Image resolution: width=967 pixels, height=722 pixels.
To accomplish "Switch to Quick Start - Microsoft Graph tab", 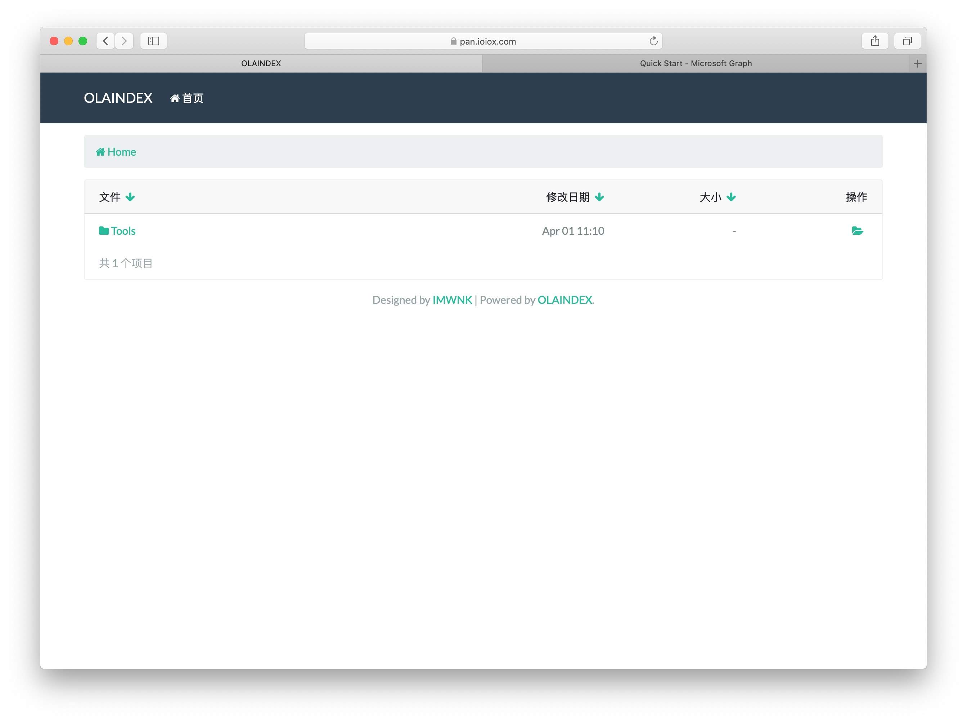I will pos(696,64).
